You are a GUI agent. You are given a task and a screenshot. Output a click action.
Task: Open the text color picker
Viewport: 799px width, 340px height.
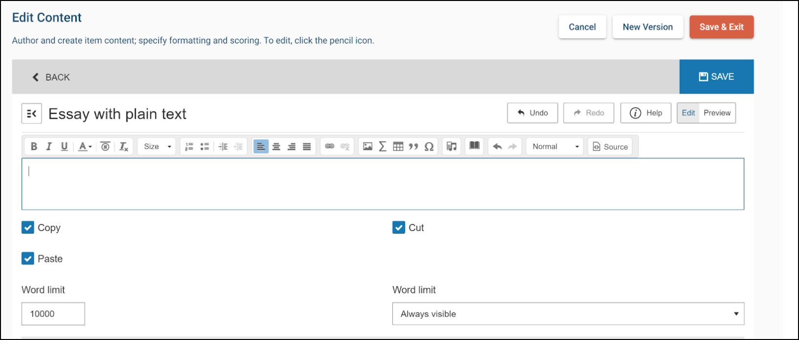click(85, 146)
